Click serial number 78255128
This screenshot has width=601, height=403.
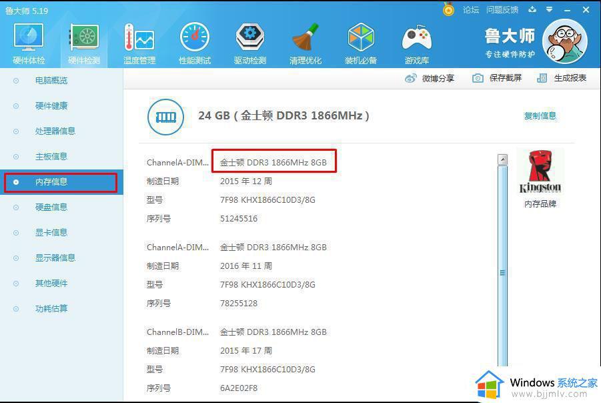(x=239, y=304)
